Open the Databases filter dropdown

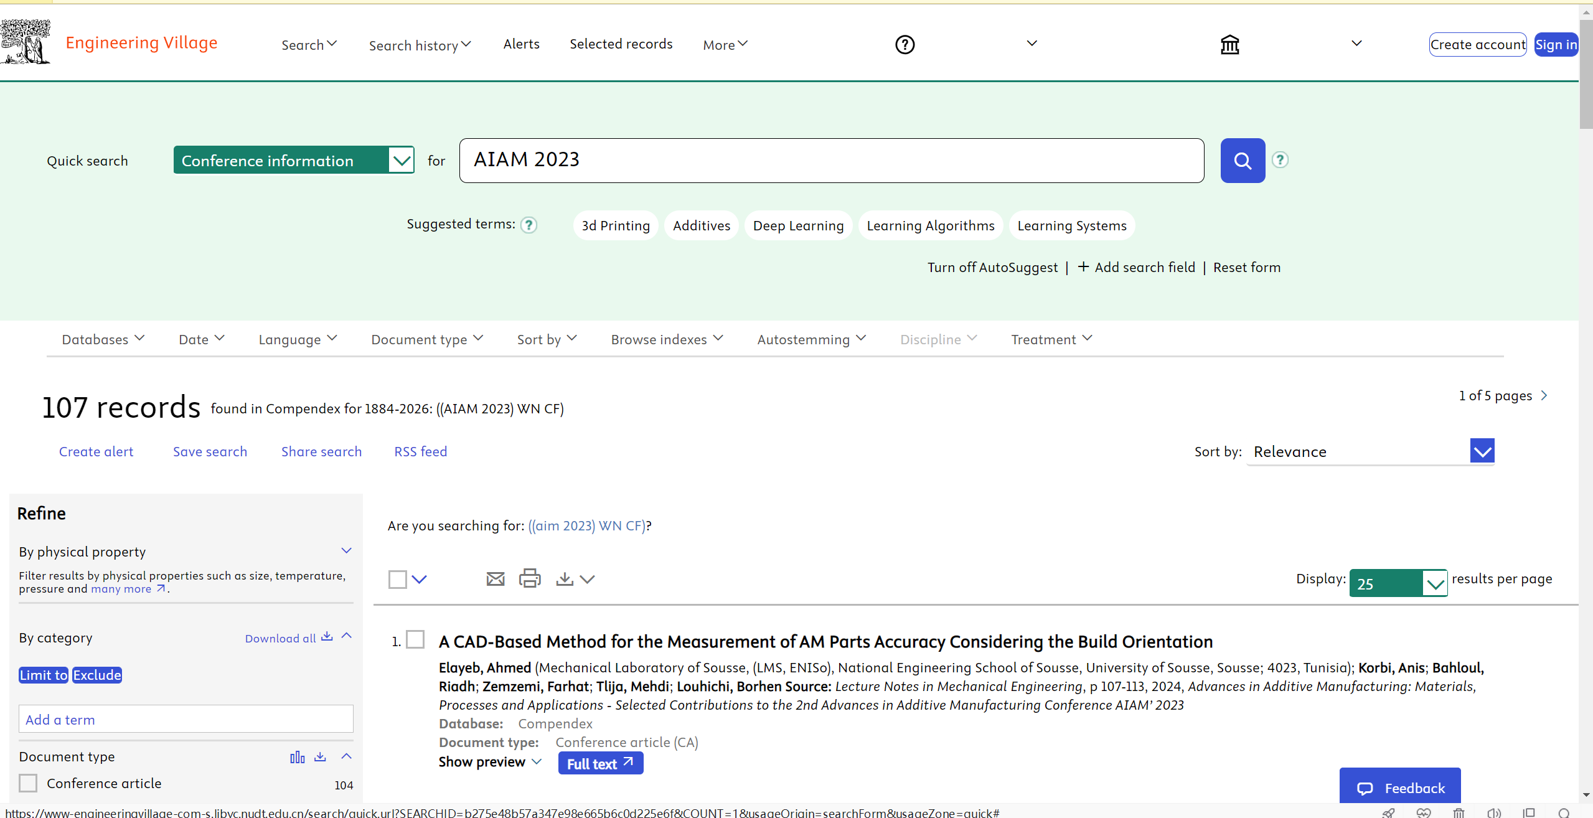point(103,339)
